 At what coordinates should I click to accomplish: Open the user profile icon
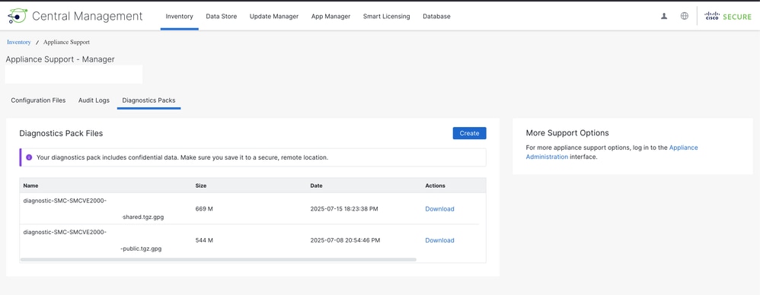pos(664,16)
